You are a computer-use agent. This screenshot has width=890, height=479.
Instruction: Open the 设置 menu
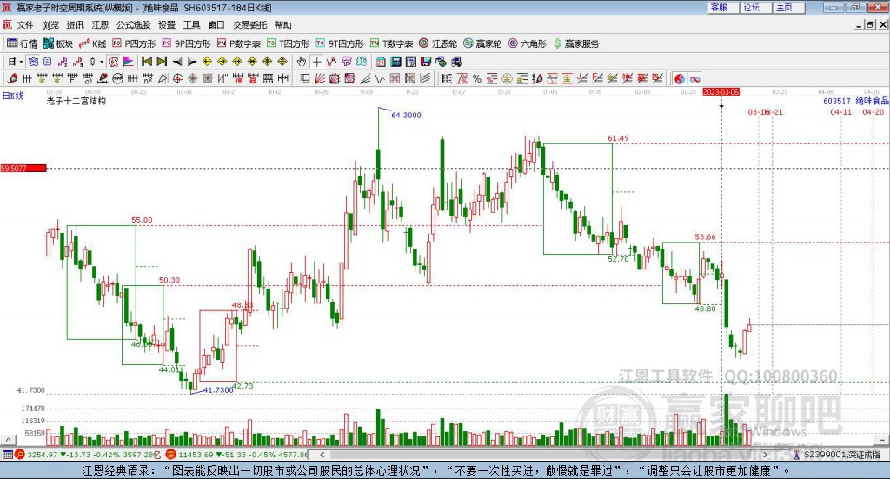click(x=167, y=25)
